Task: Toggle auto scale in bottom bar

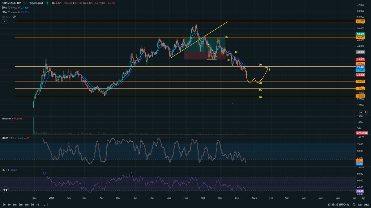Action: (366, 205)
